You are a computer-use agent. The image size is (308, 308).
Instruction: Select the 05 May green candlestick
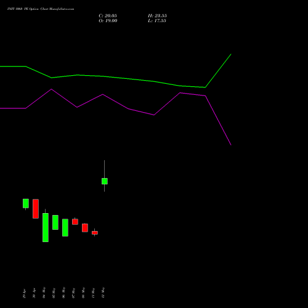tap(55, 222)
